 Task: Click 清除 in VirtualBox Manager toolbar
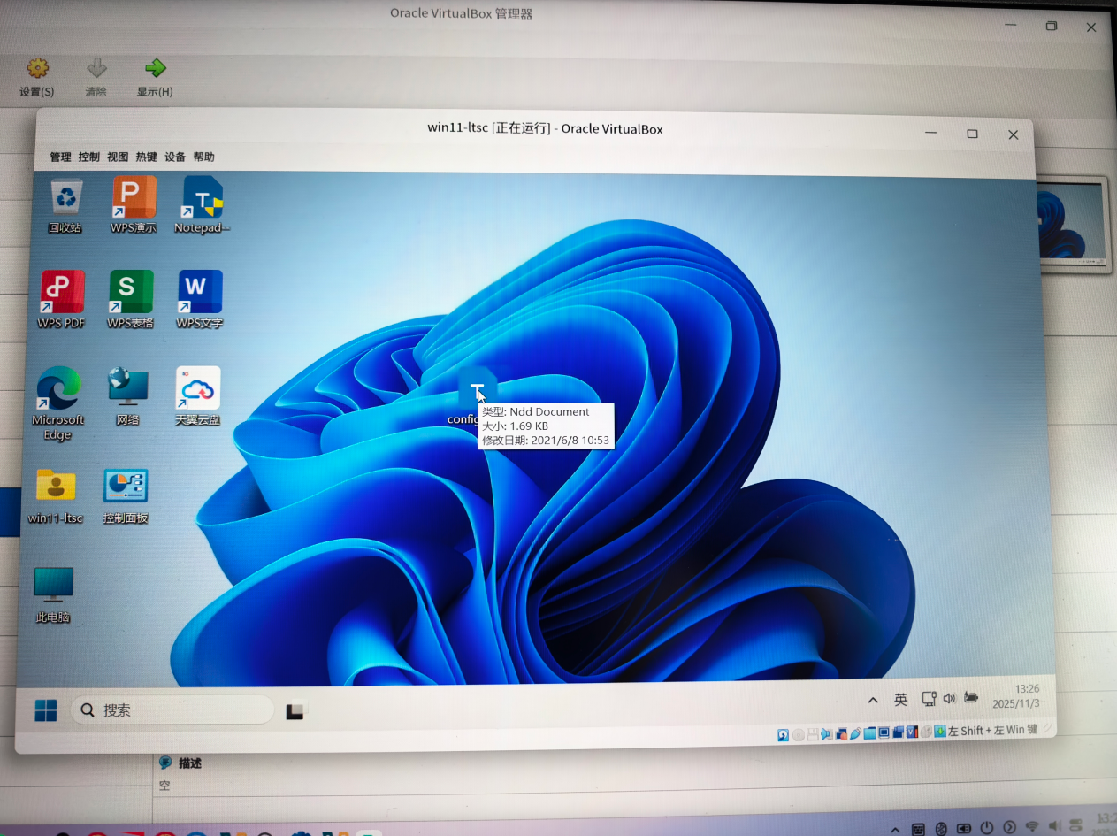(x=96, y=78)
